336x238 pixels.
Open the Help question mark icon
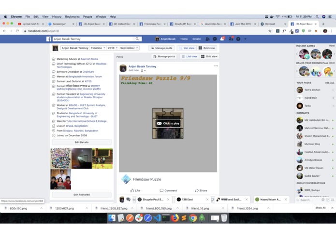click(x=238, y=39)
